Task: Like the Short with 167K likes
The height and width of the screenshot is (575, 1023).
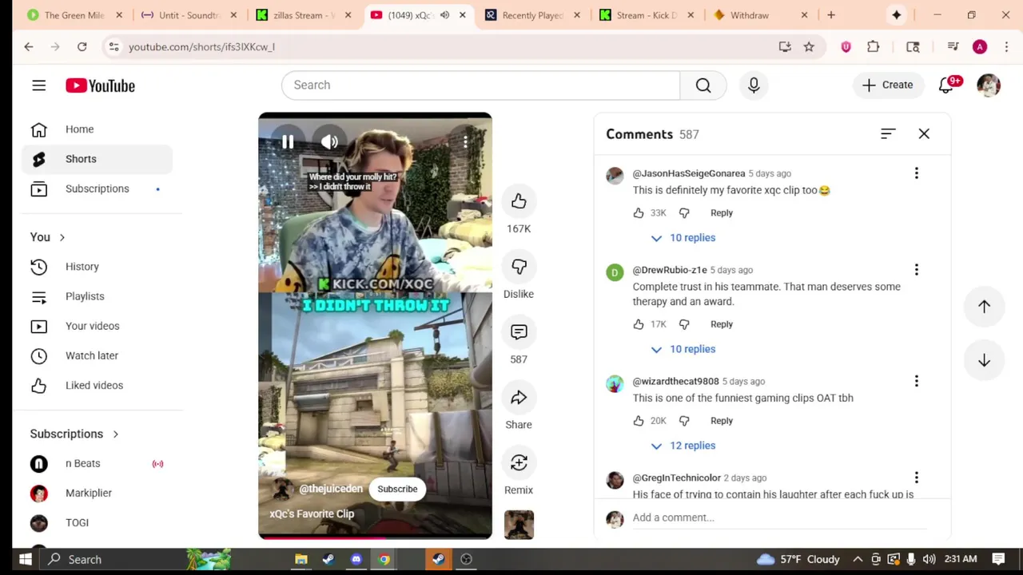Action: point(519,201)
